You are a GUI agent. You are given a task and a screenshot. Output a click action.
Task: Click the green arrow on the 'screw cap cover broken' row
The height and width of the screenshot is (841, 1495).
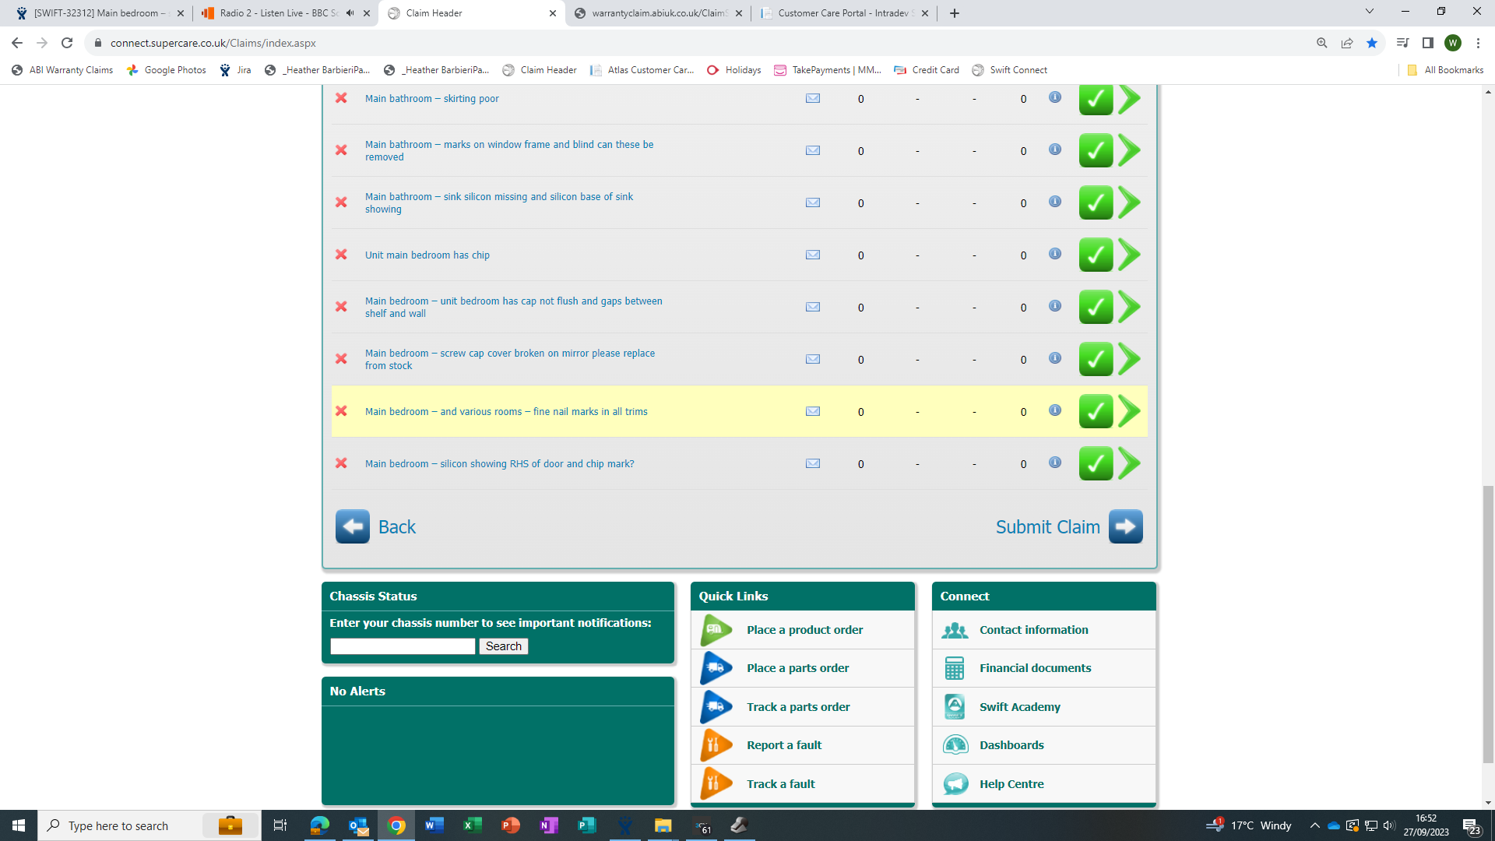tap(1129, 359)
